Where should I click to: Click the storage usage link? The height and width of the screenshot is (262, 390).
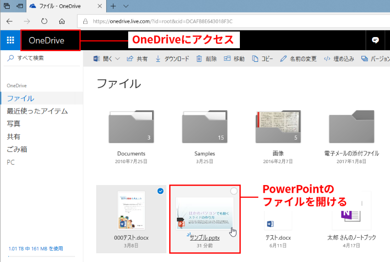click(x=36, y=248)
